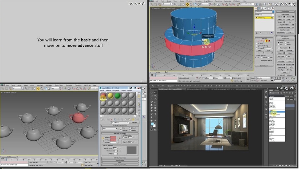Cancel extrude with caddy X icon
The width and height of the screenshot is (299, 169).
[210, 47]
